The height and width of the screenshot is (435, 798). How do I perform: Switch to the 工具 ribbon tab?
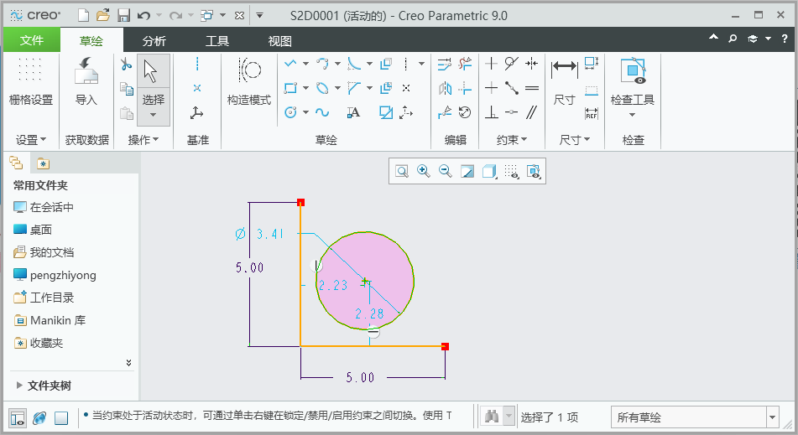[x=217, y=41]
